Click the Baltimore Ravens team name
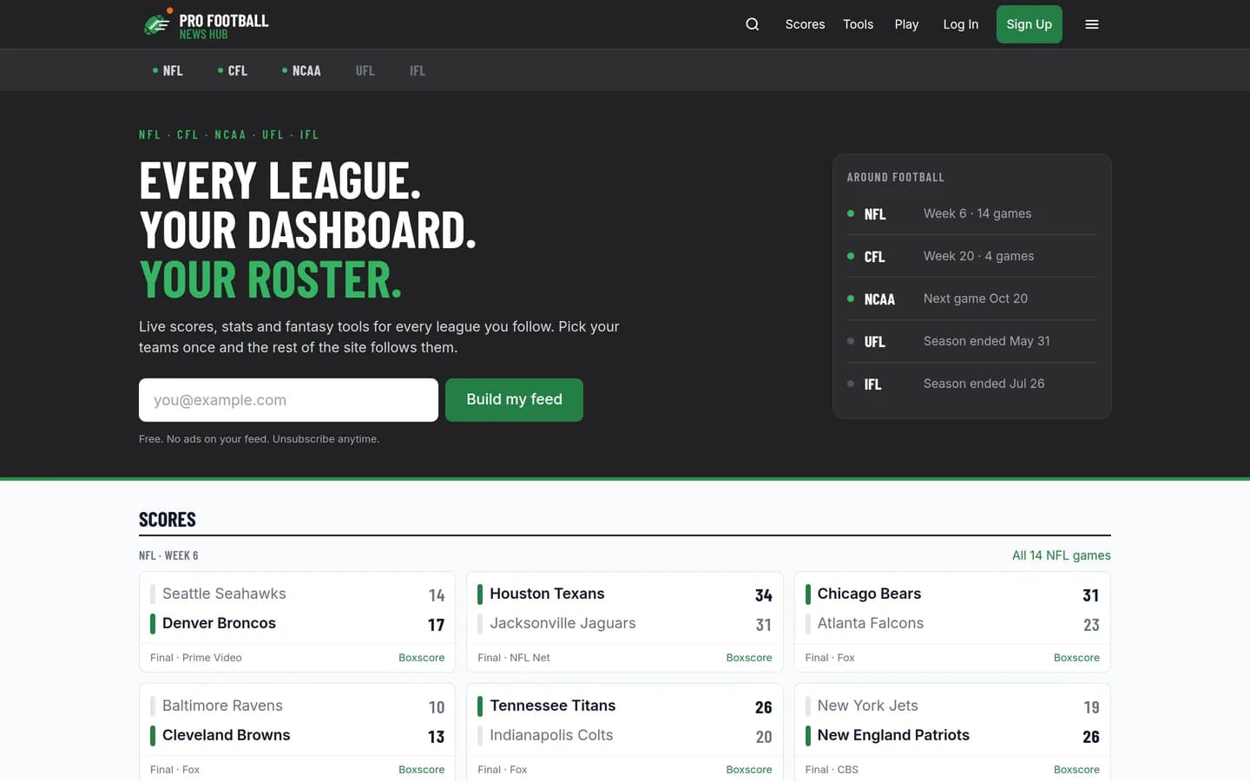Image resolution: width=1250 pixels, height=781 pixels. pos(222,706)
